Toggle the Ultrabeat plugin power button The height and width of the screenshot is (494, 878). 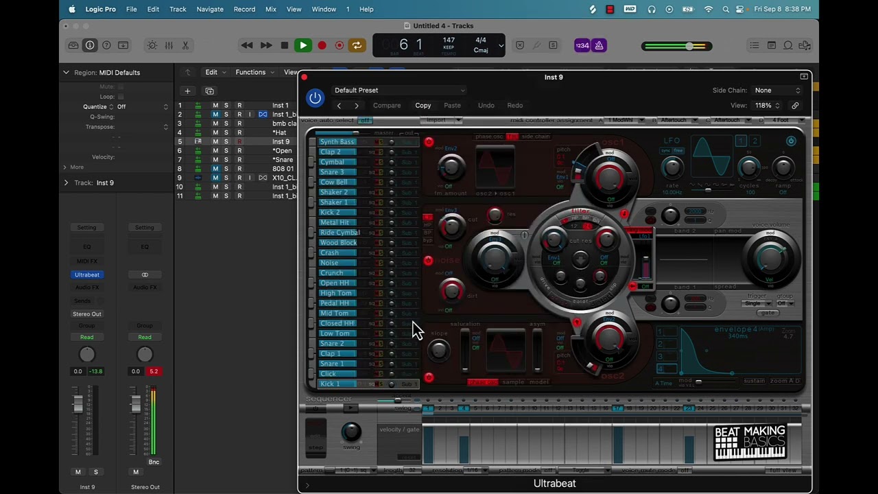315,97
